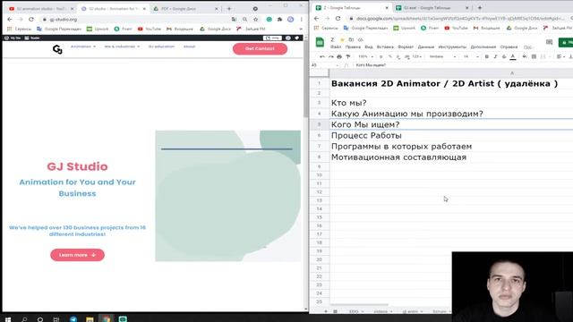Screen dimensions: 573x322
Task: Open the Файл menu in Sheets
Action: tap(336, 47)
